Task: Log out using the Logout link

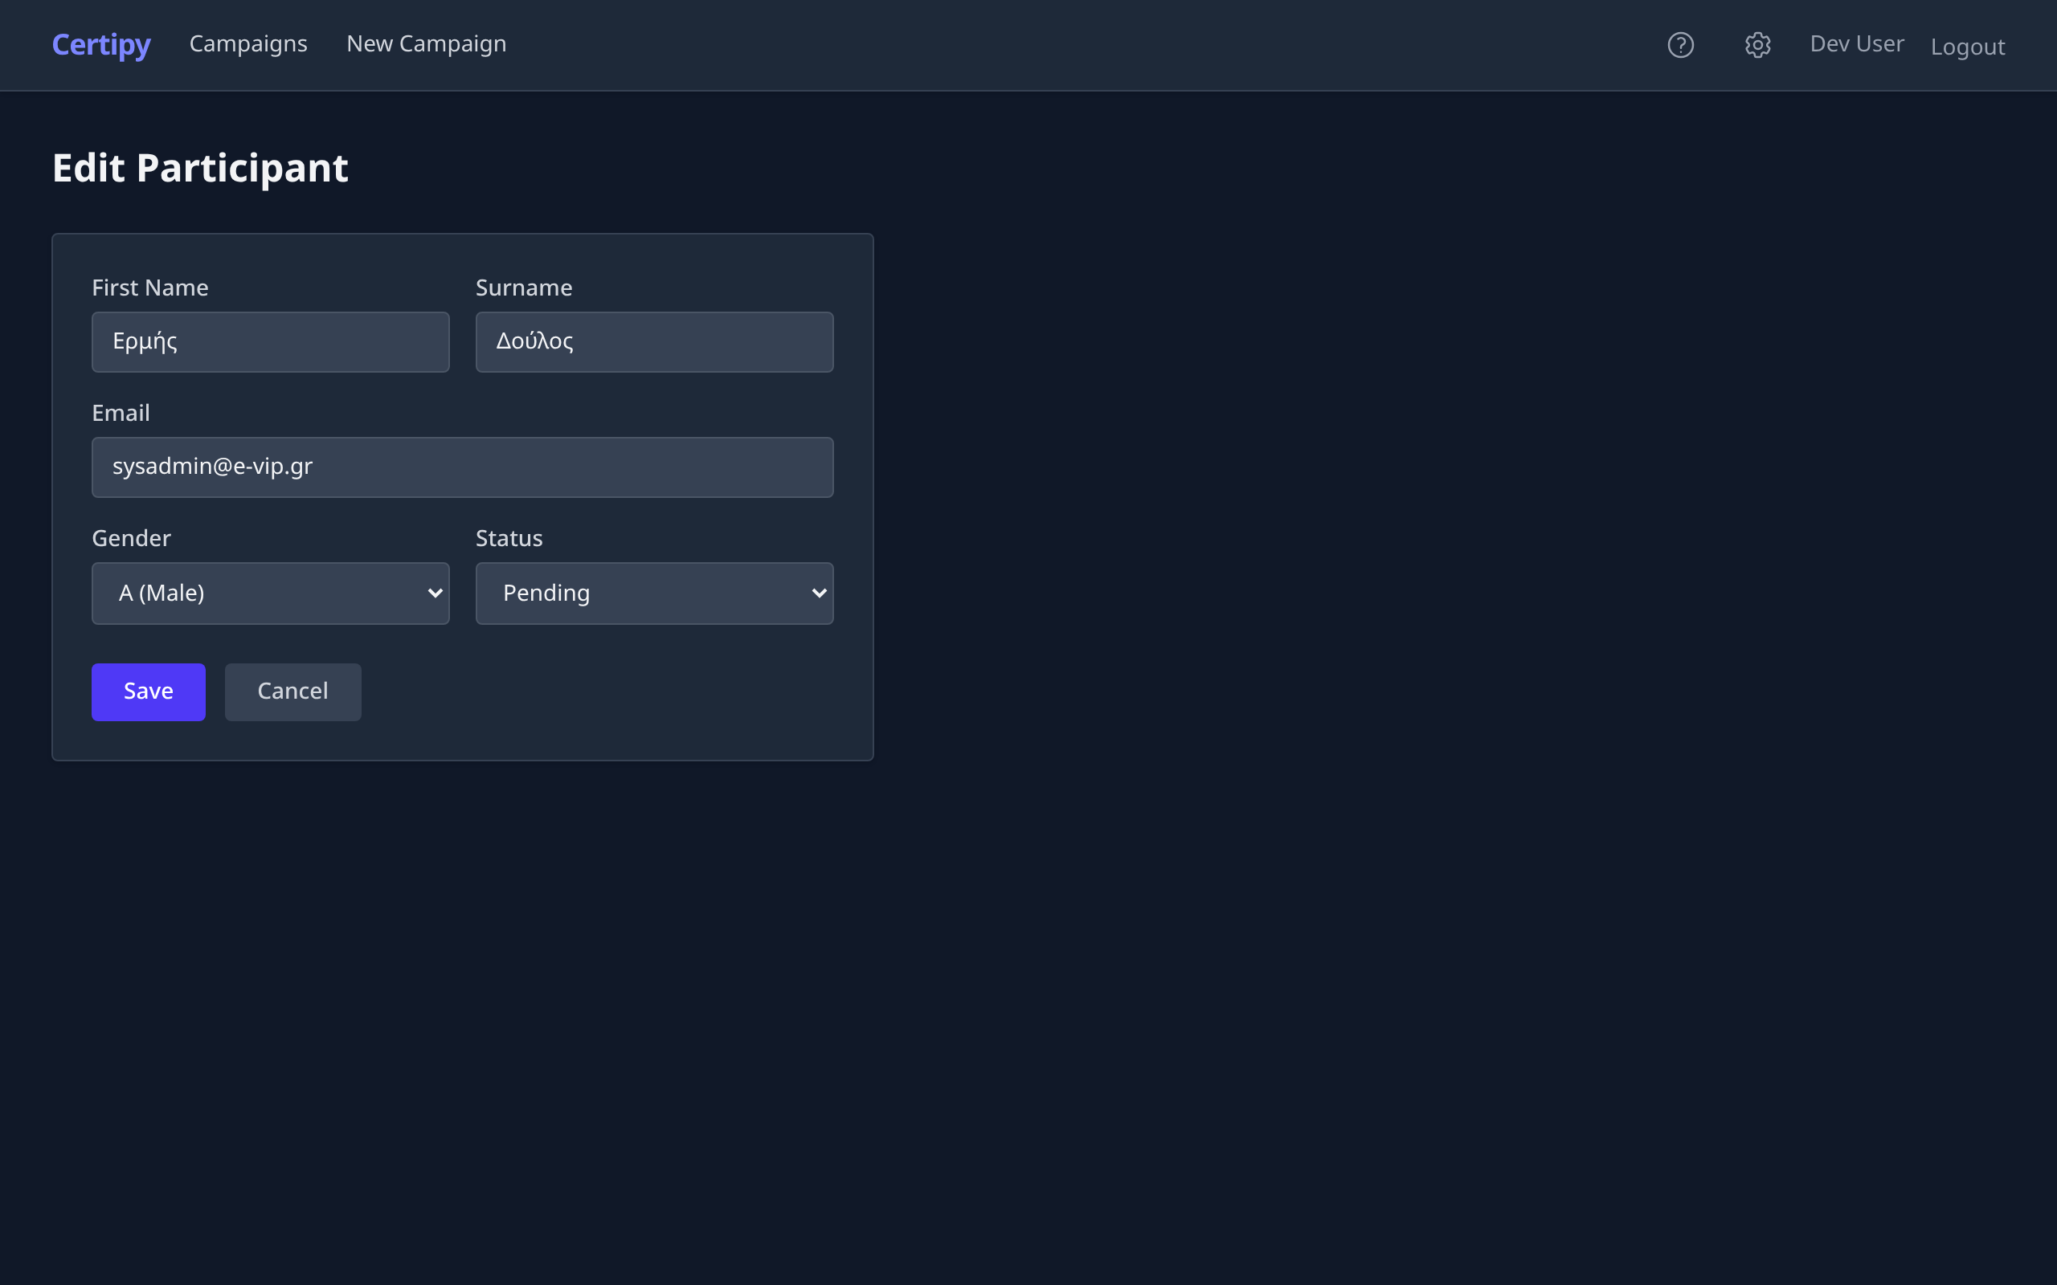Action: coord(1967,47)
